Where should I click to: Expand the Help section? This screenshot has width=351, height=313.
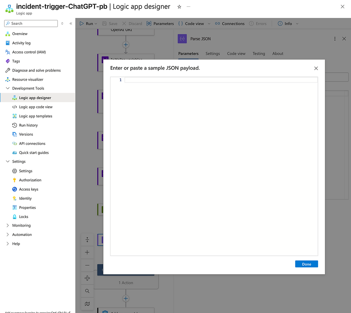[x=8, y=244]
